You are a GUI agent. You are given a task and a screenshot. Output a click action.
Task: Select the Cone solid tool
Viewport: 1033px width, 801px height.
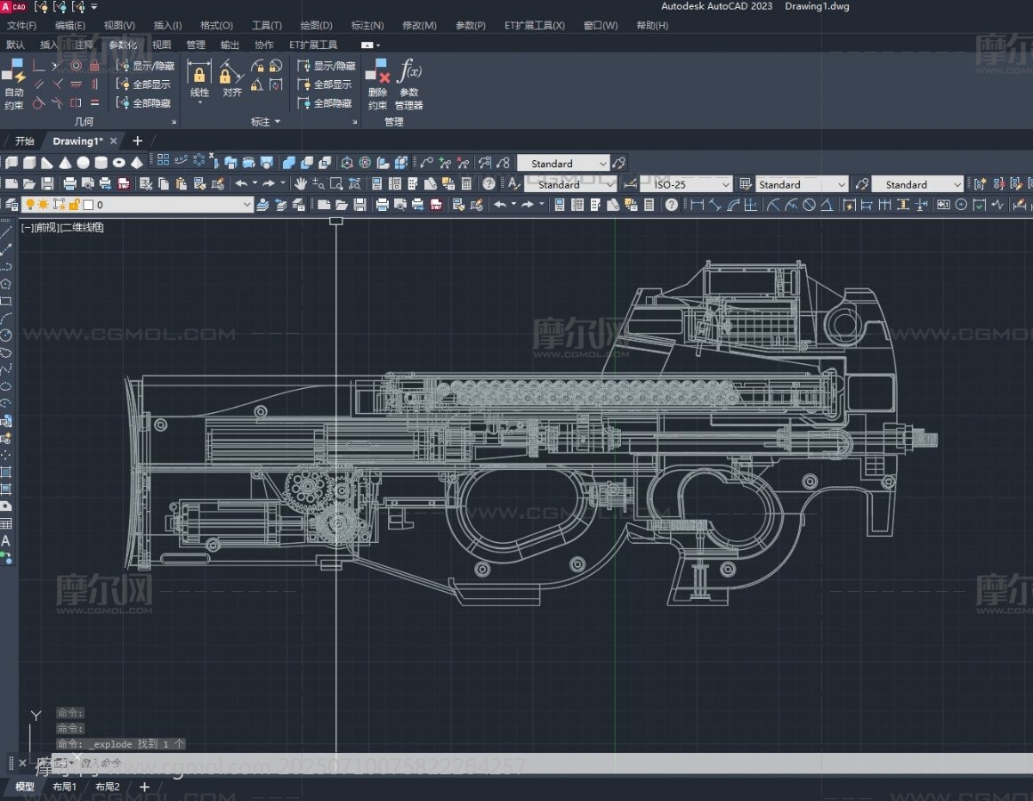(65, 163)
